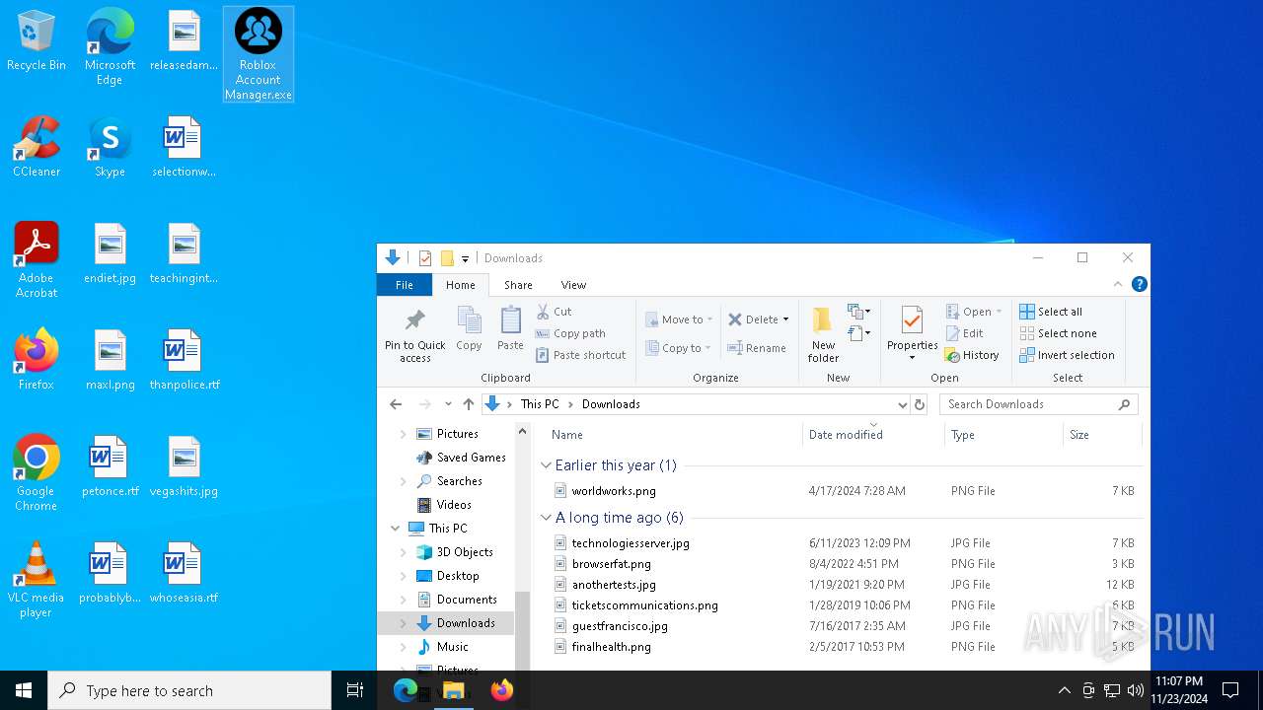This screenshot has width=1263, height=710.
Task: Open the notification center icon
Action: [x=1230, y=690]
